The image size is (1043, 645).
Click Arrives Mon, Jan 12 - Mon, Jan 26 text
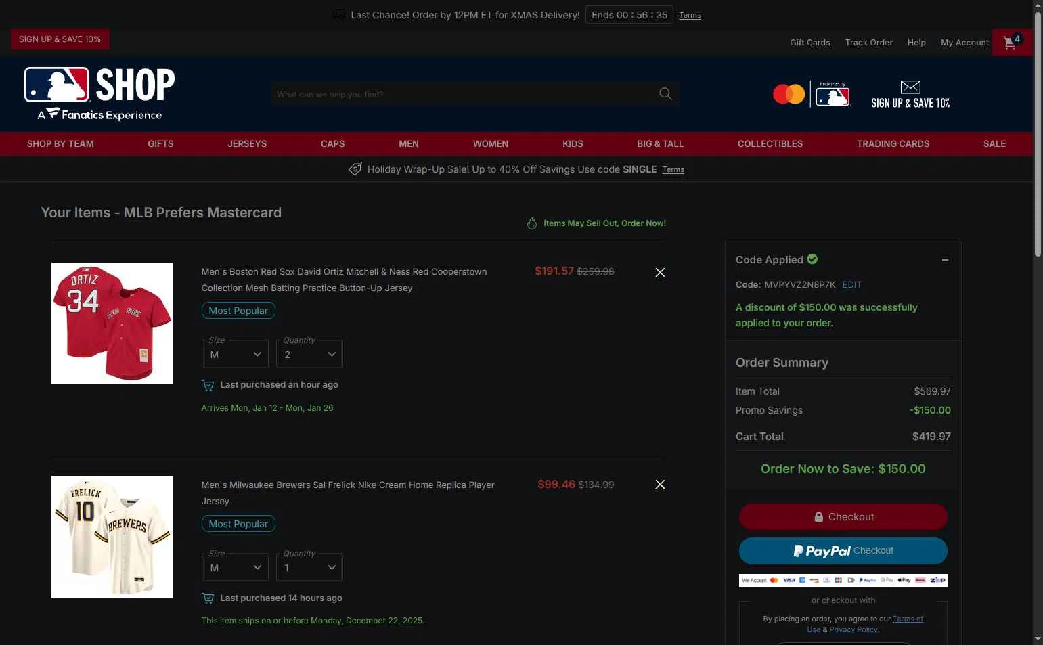(267, 408)
